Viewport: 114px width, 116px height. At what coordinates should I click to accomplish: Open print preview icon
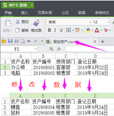pyautogui.click(x=23, y=41)
